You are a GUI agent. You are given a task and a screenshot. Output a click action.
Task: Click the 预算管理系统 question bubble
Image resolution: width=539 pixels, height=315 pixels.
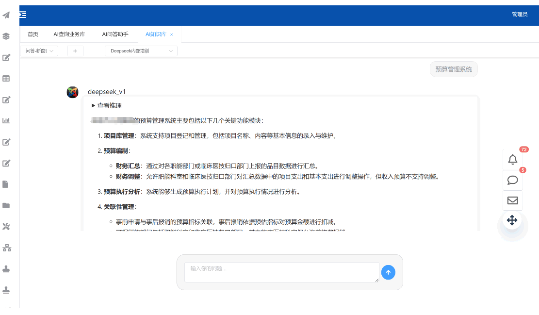(x=453, y=69)
